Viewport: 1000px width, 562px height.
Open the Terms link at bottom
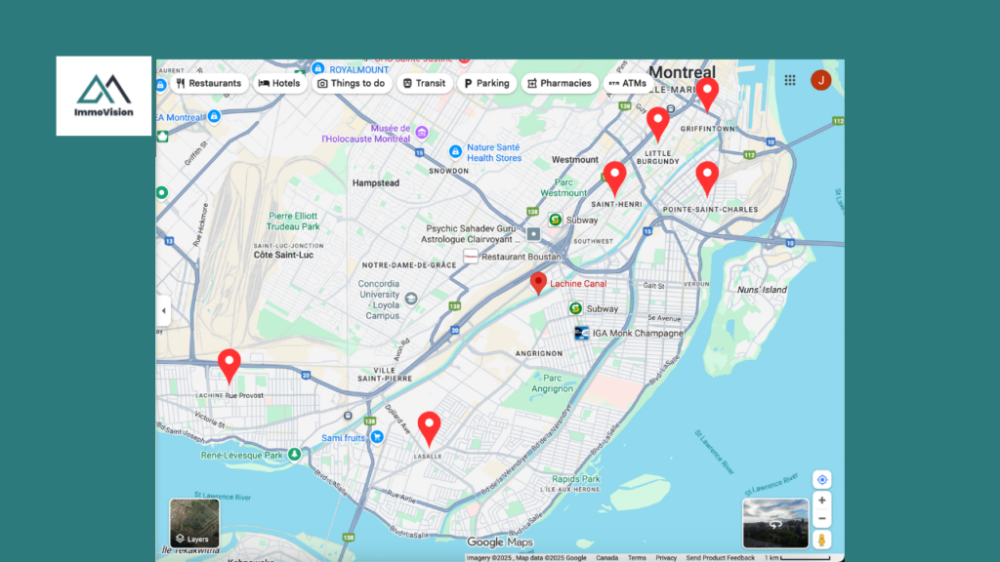pos(637,558)
